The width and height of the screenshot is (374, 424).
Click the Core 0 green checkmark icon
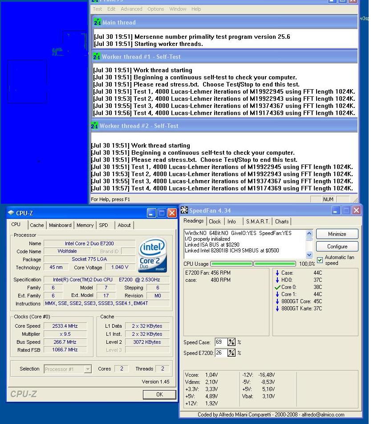277,287
